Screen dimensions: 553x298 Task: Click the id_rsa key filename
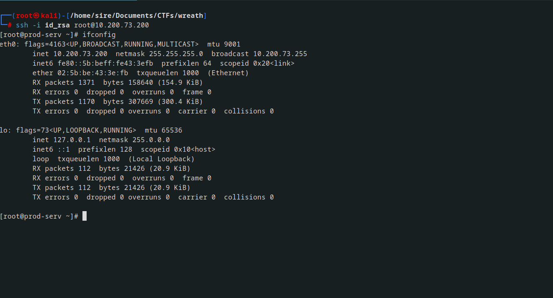point(57,25)
